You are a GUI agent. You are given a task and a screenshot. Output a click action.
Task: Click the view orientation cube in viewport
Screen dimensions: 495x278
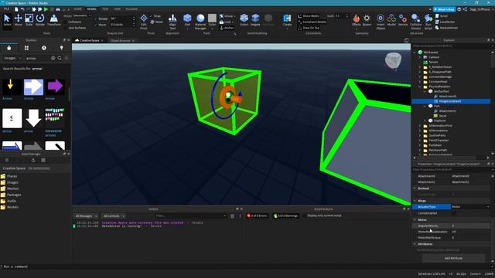393,60
